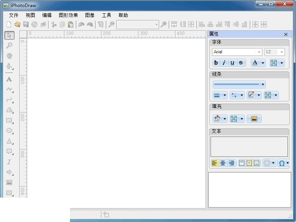Select the callout bubble tool
The width and height of the screenshot is (296, 222).
point(10,152)
